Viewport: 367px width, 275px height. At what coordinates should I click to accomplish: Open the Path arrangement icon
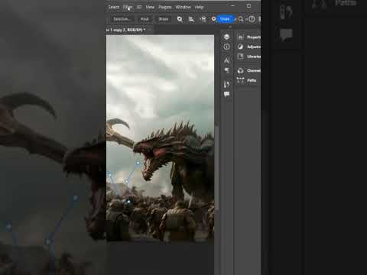click(x=203, y=19)
